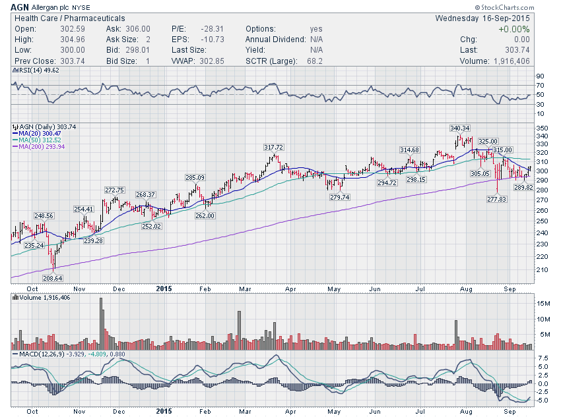Viewport: 561px width, 417px height.
Task: Click the NYSE exchange label
Action: pyautogui.click(x=81, y=7)
